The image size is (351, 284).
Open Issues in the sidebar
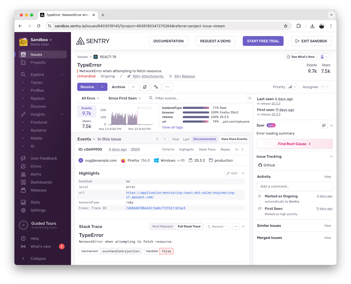43,54
